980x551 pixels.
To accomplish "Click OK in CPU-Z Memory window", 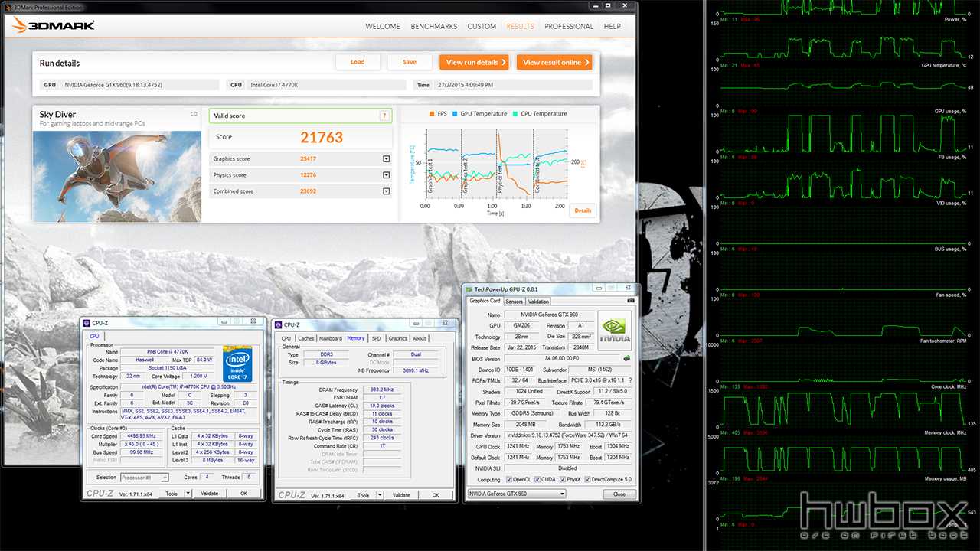I will [436, 495].
